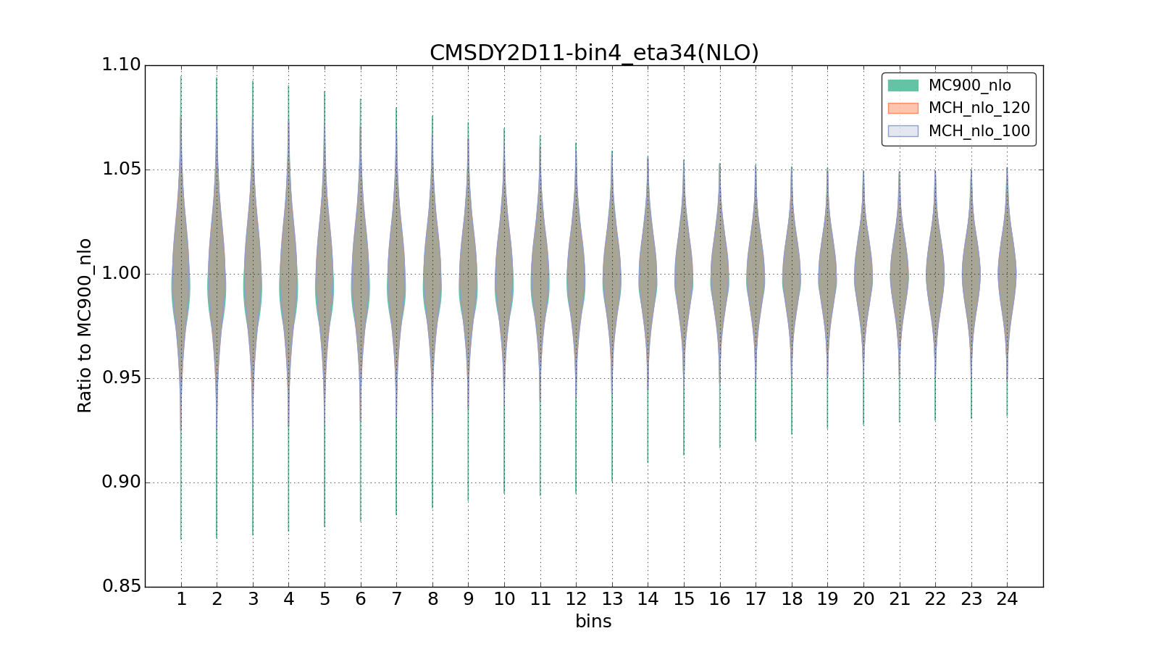The width and height of the screenshot is (1159, 652).
Task: Click x-axis tick label 13
Action: pos(612,599)
